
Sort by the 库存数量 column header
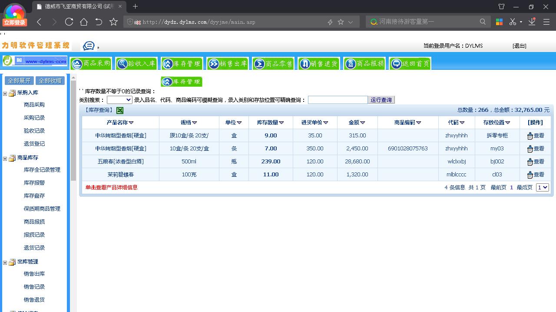tap(270, 123)
